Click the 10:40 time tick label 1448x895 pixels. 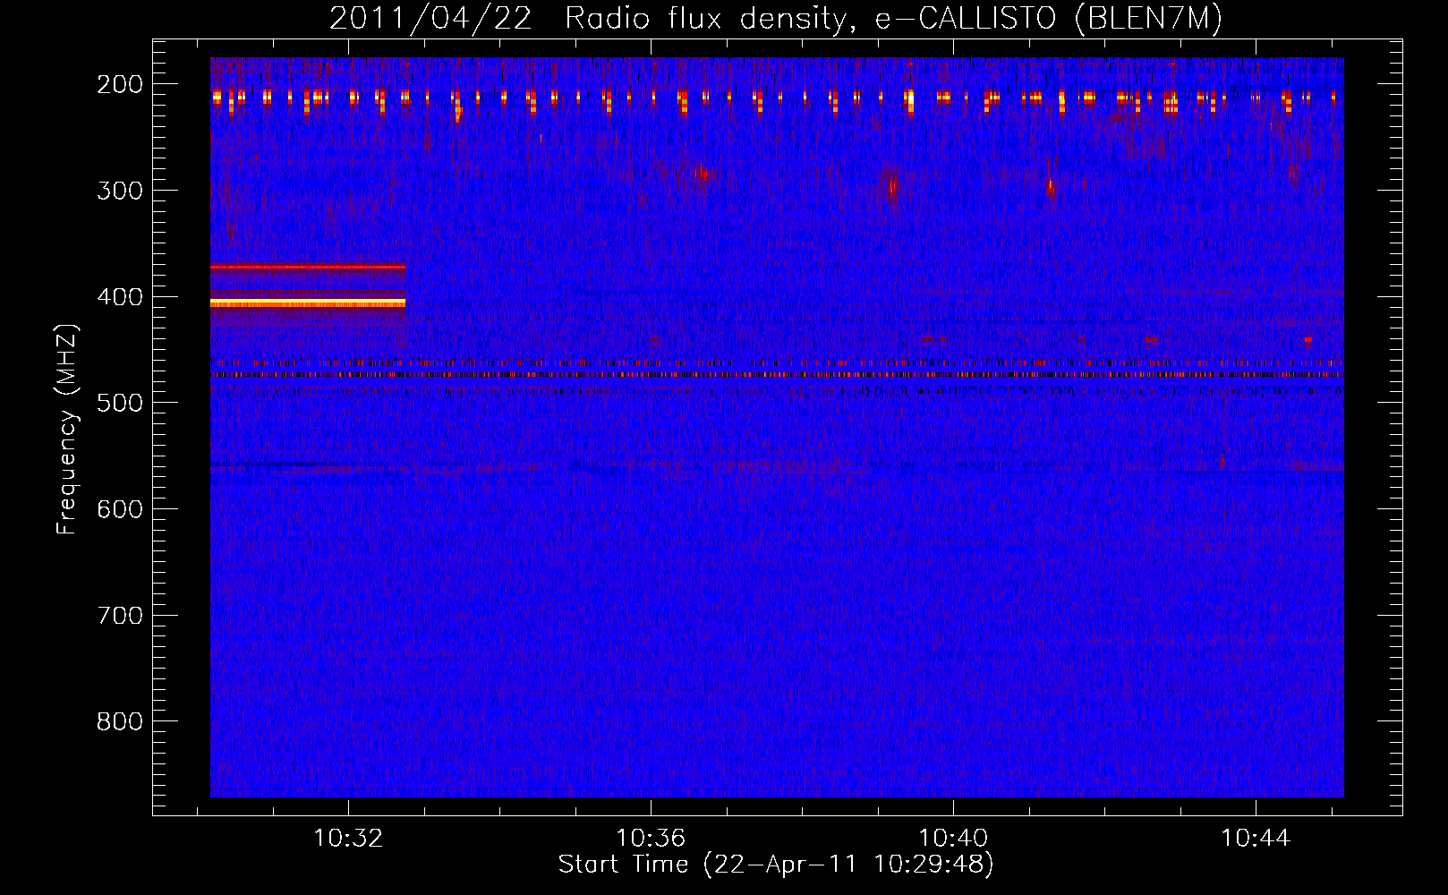(x=953, y=838)
